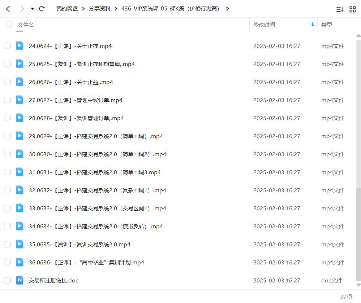This screenshot has width=361, height=303.
Task: Sort by 文件名 column header
Action: [26, 25]
